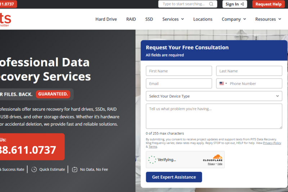Expand the Resources menu
This screenshot has height=192, width=288.
(268, 19)
